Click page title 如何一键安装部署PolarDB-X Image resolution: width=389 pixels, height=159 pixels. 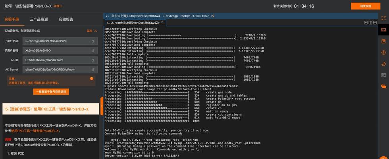(28, 6)
